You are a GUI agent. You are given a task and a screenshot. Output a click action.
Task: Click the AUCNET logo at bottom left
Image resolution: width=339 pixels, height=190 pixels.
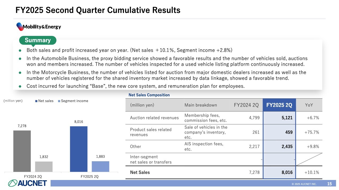(28, 183)
